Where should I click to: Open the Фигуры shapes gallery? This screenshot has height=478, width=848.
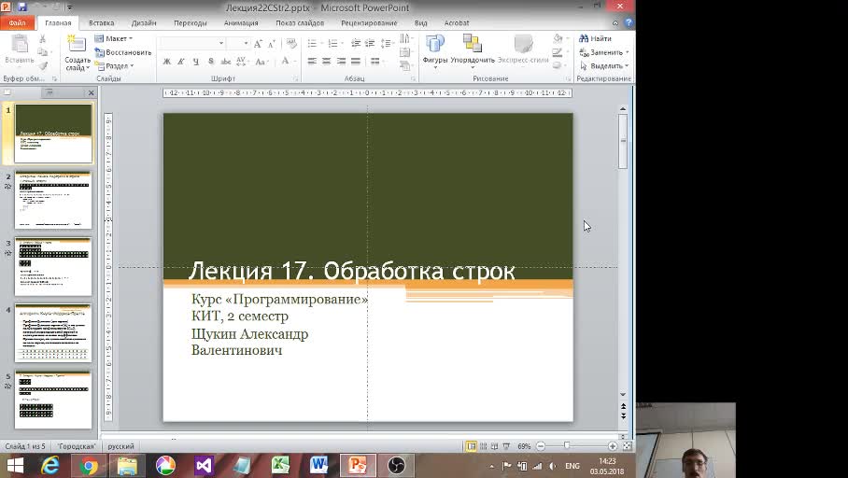click(435, 51)
